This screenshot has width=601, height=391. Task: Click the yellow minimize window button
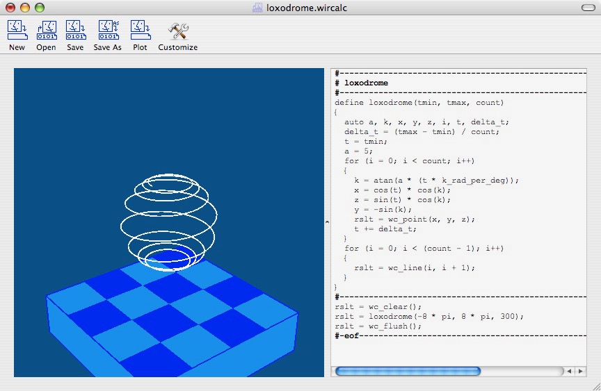(25, 8)
